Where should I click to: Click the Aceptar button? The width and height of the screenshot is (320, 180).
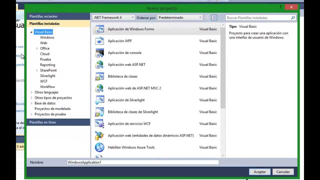260,172
